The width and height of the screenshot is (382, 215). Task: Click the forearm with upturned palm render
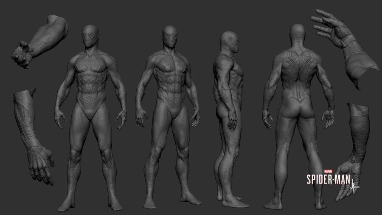click(x=353, y=151)
